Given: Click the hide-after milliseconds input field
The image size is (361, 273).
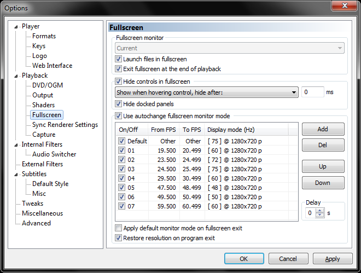Looking at the screenshot, I should (x=312, y=92).
